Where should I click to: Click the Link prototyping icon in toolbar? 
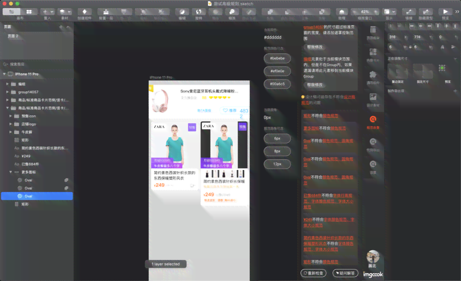pos(409,12)
